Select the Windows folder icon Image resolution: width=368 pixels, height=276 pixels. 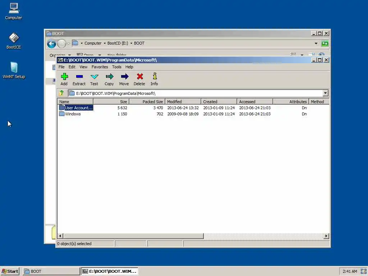(x=62, y=114)
